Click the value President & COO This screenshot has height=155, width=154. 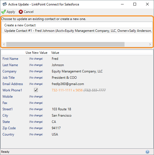click(x=64, y=78)
